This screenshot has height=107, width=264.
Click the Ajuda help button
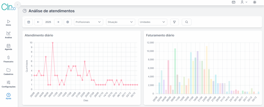[x=9, y=96]
